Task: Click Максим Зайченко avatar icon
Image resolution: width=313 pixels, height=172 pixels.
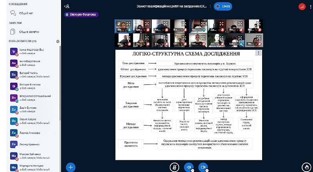Action: pyautogui.click(x=14, y=156)
